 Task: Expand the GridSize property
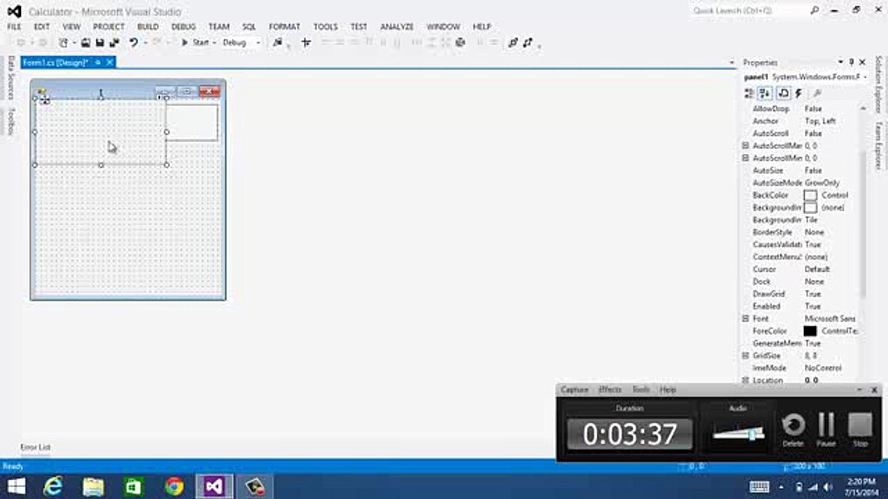[x=745, y=356]
